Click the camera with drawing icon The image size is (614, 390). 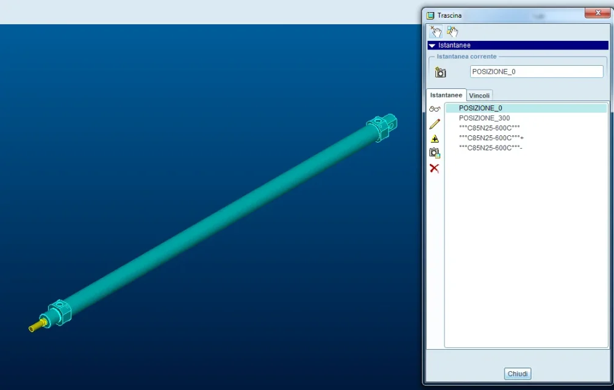coord(434,153)
